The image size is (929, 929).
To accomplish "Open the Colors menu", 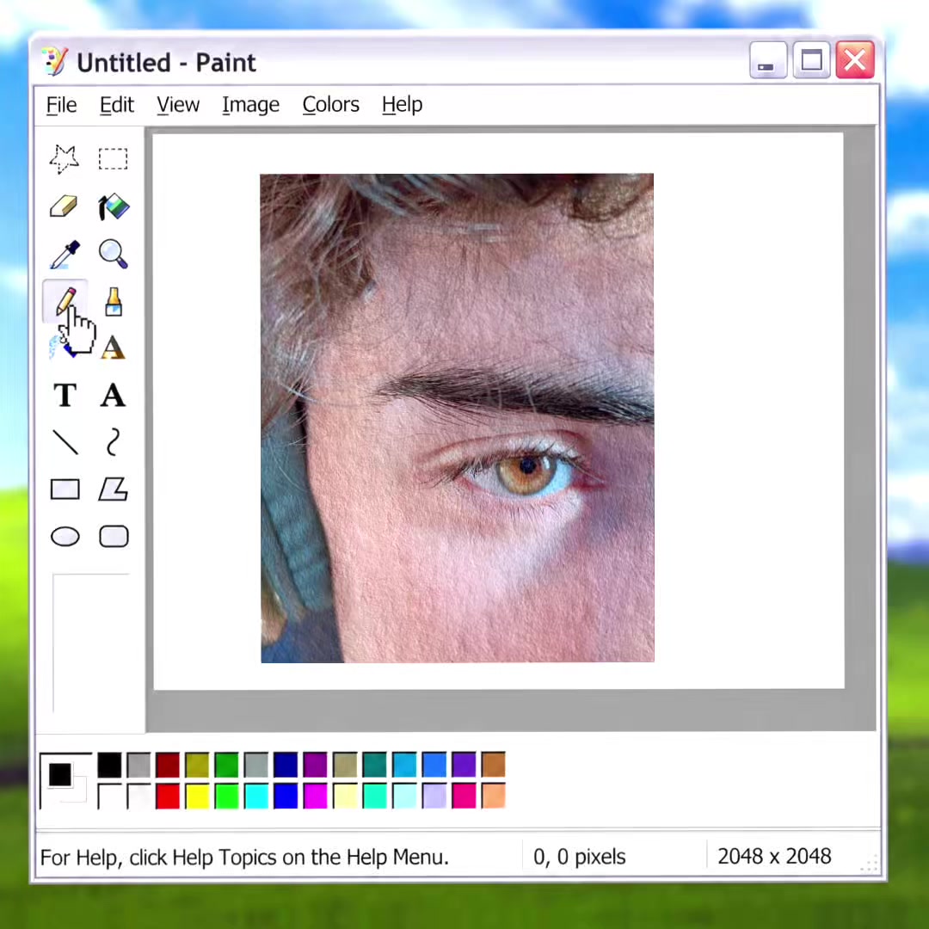I will [330, 105].
